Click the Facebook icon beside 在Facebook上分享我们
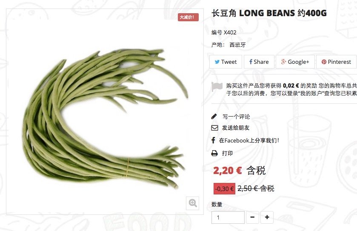Image resolution: width=357 pixels, height=231 pixels. point(213,140)
